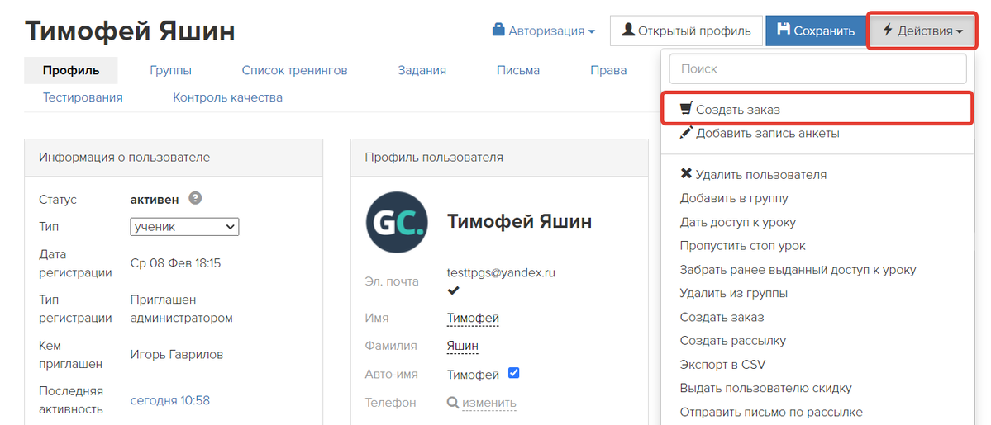Viewport: 991px width, 425px height.
Task: Click the editable first name Тимофей
Action: tap(473, 318)
